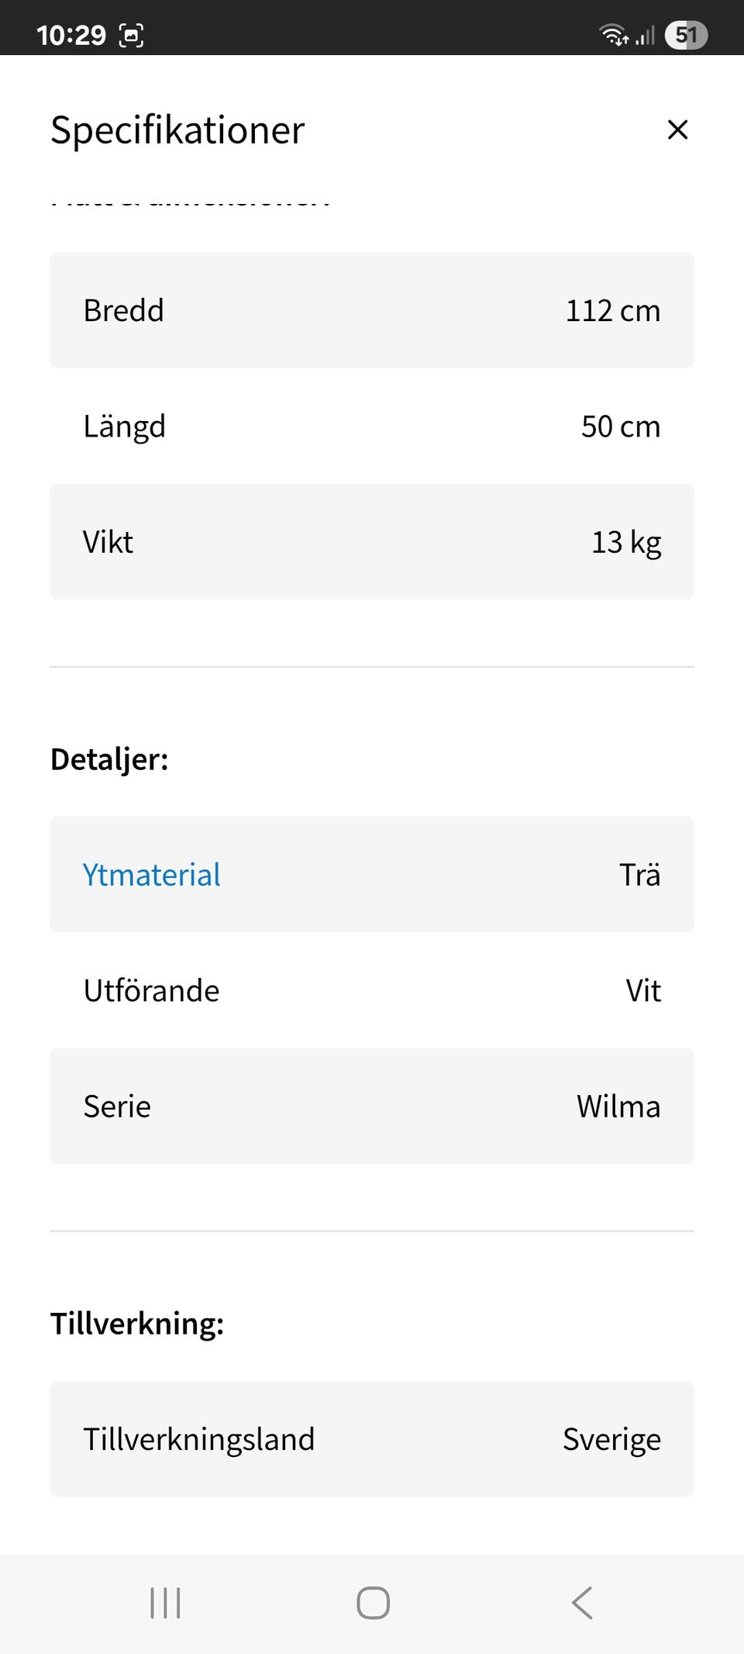Tap the cellular signal strength icon
This screenshot has height=1654, width=744.
[646, 35]
